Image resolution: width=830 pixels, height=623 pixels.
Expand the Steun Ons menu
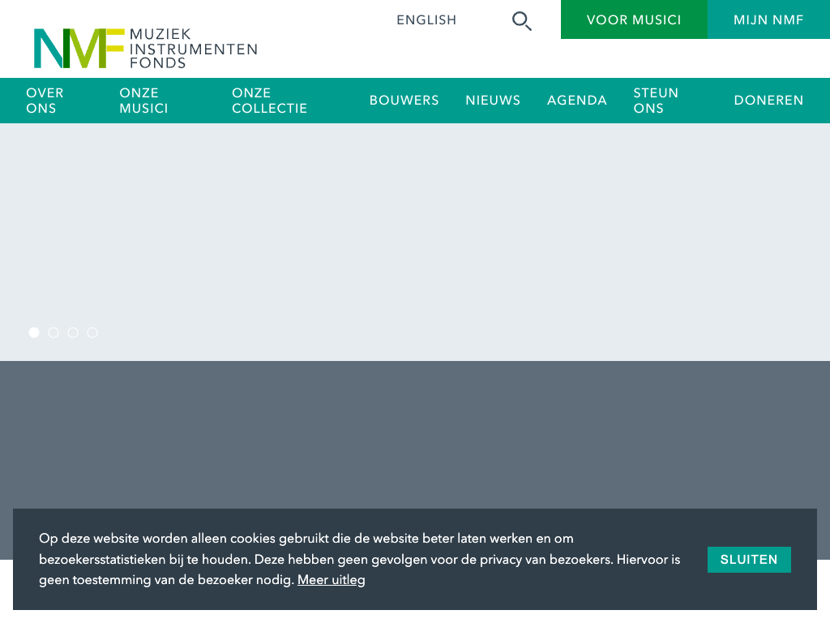(x=656, y=101)
